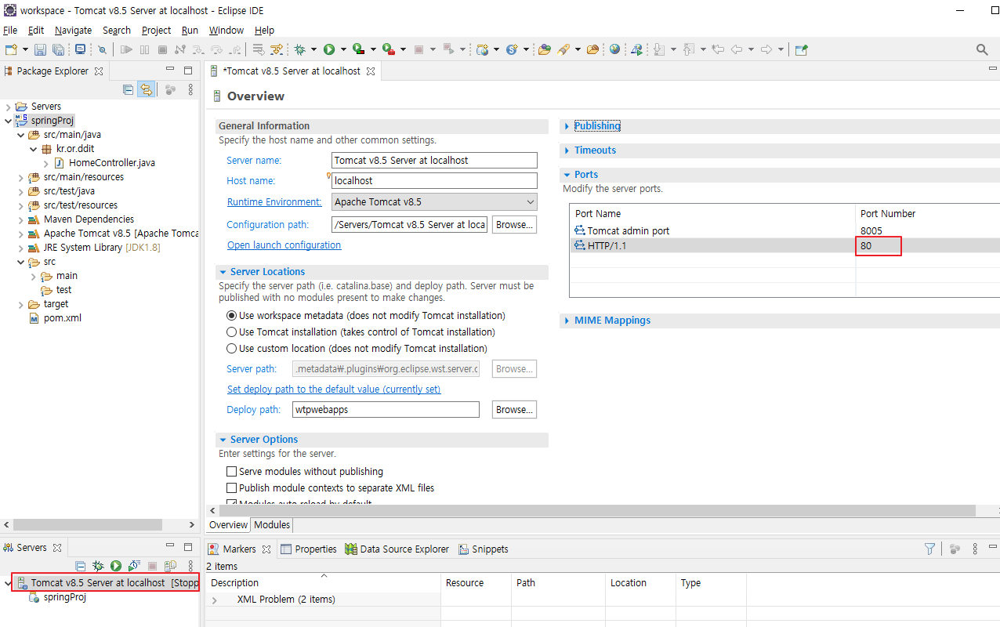This screenshot has height=627, width=1000.
Task: Click the HTTP/1.1 port number 80 cell
Action: 879,246
